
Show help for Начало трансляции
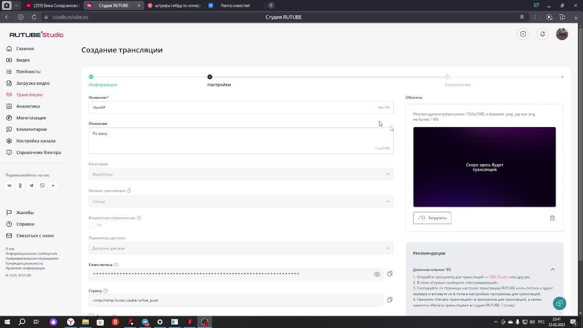(129, 190)
